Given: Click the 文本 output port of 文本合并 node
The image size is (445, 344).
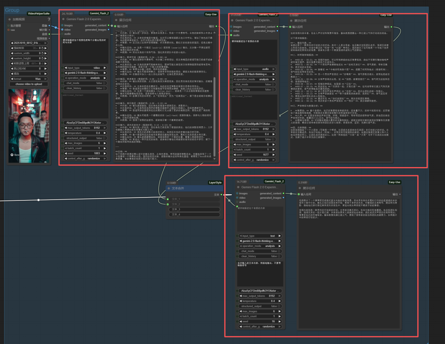Looking at the screenshot, I should pyautogui.click(x=221, y=195).
